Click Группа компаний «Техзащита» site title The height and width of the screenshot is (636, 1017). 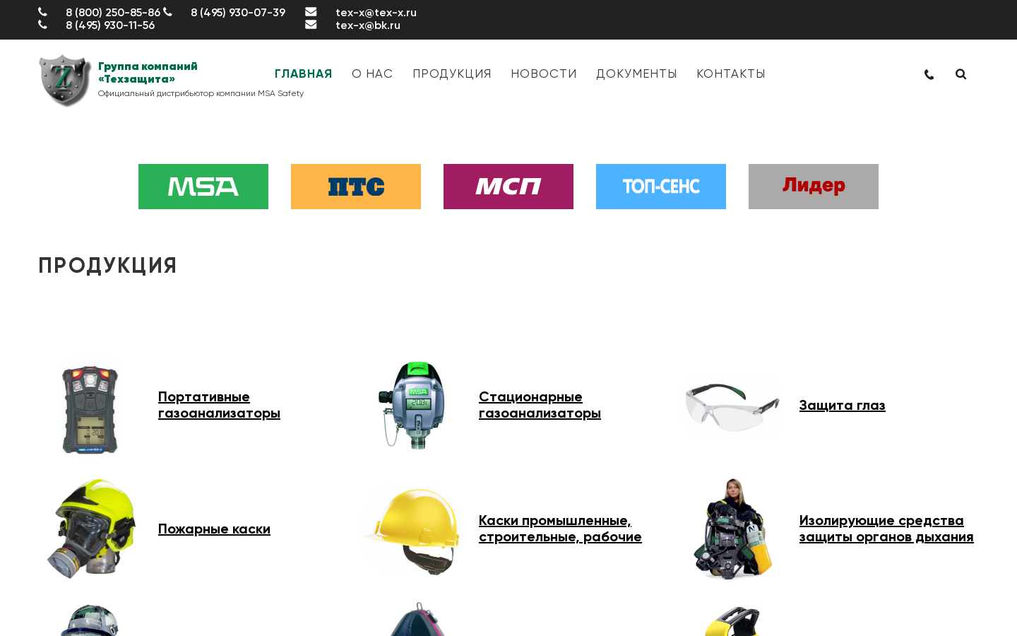148,73
